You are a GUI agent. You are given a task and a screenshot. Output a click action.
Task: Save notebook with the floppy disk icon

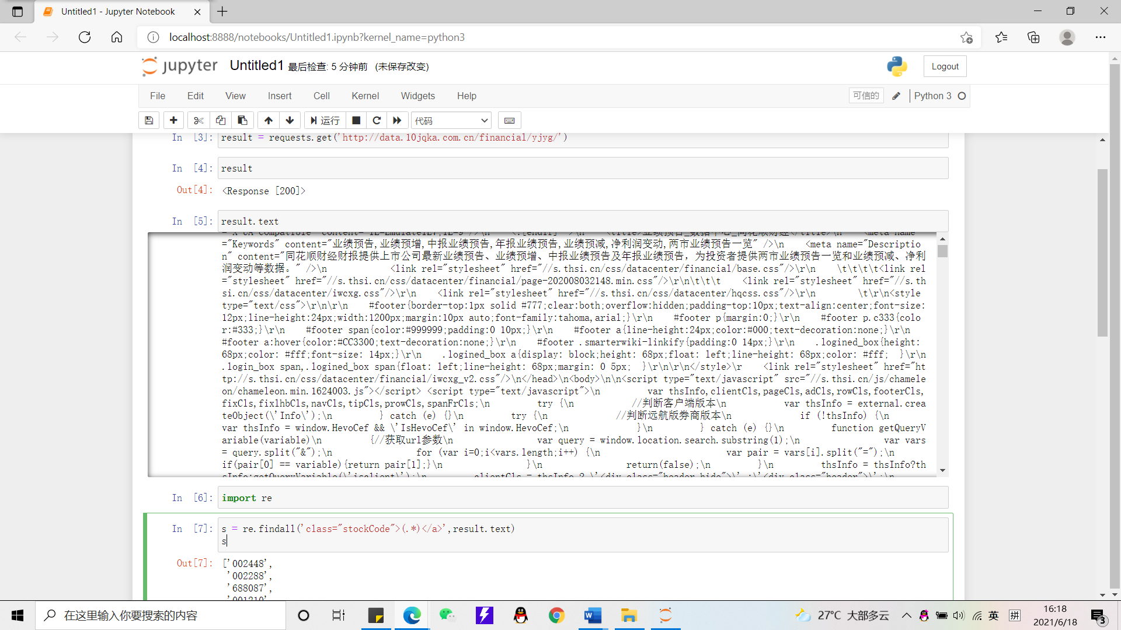[x=149, y=120]
